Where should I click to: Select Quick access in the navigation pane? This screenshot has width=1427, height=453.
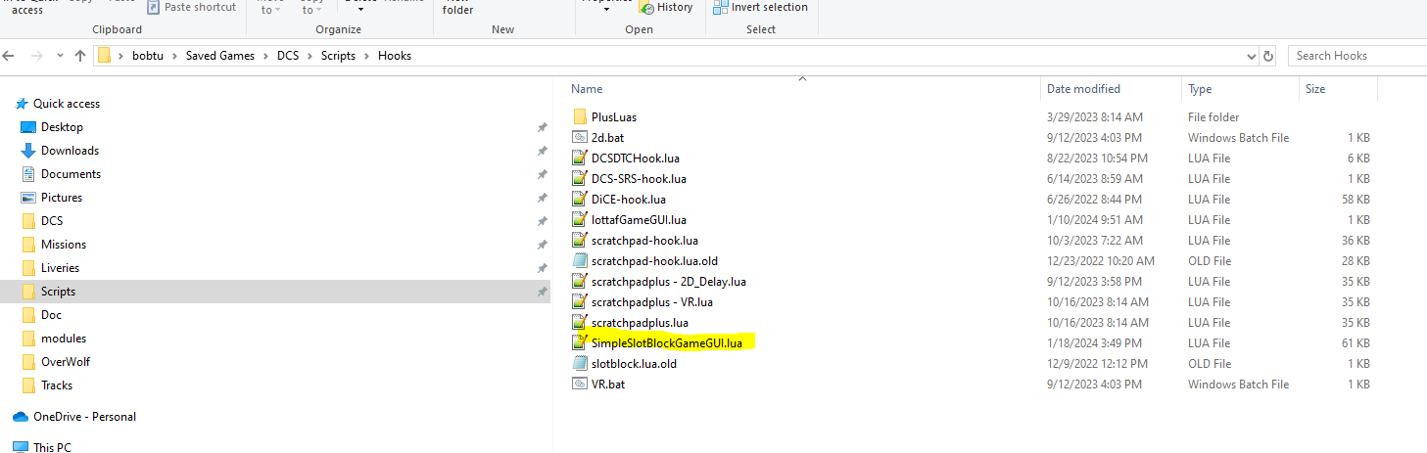(67, 104)
